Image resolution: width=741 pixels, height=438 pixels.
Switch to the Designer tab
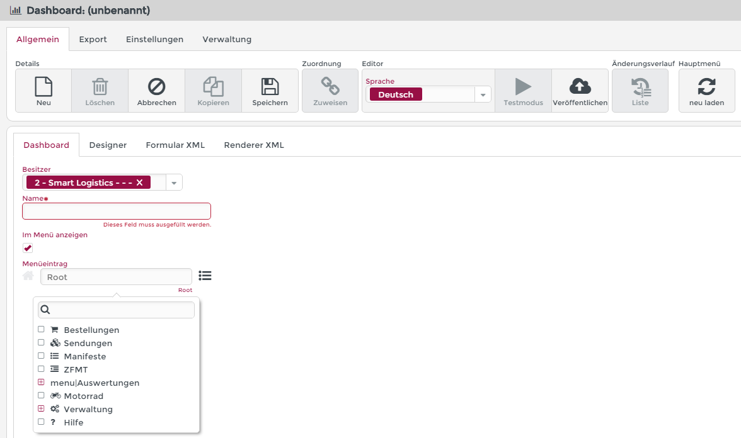(108, 145)
